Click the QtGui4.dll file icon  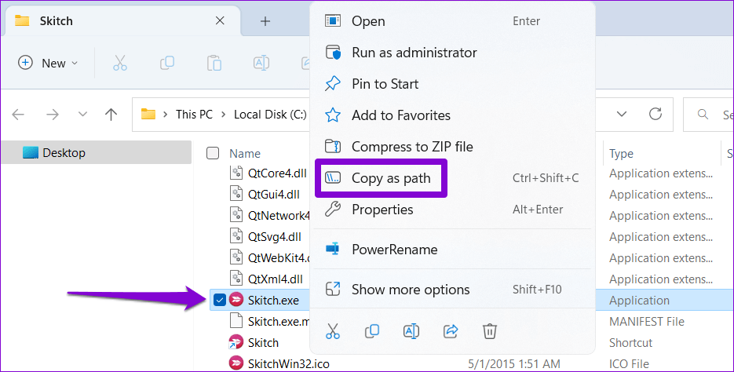click(x=236, y=194)
